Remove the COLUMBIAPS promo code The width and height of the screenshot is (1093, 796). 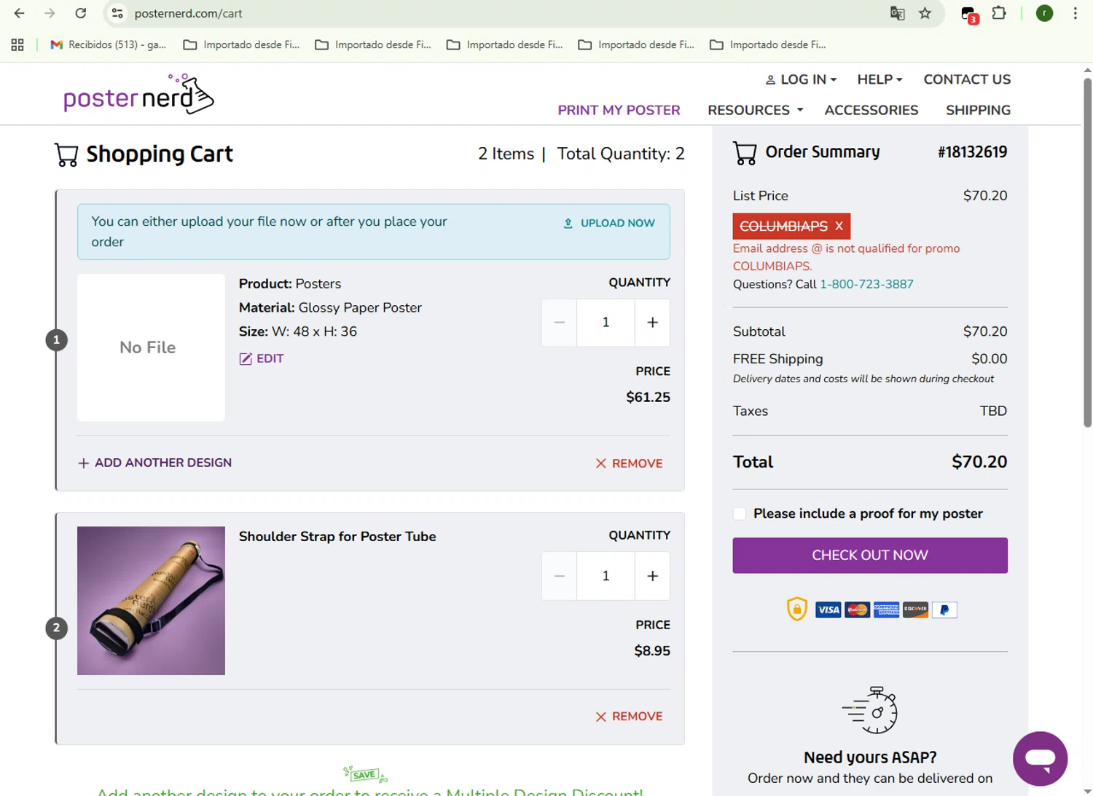tap(839, 226)
